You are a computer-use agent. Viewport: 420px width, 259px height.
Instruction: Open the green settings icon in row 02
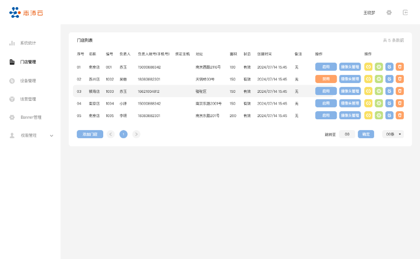(379, 79)
